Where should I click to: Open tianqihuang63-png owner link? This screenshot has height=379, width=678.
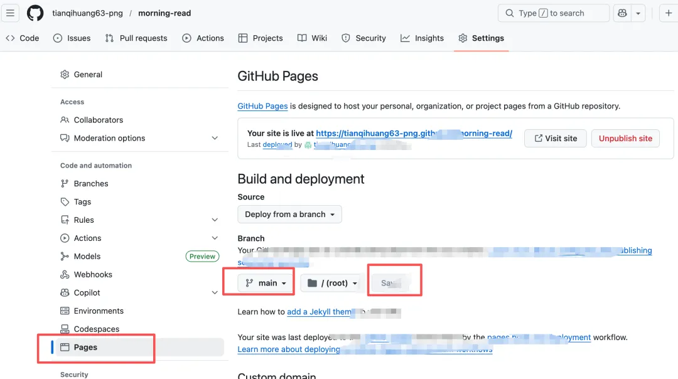pos(87,13)
